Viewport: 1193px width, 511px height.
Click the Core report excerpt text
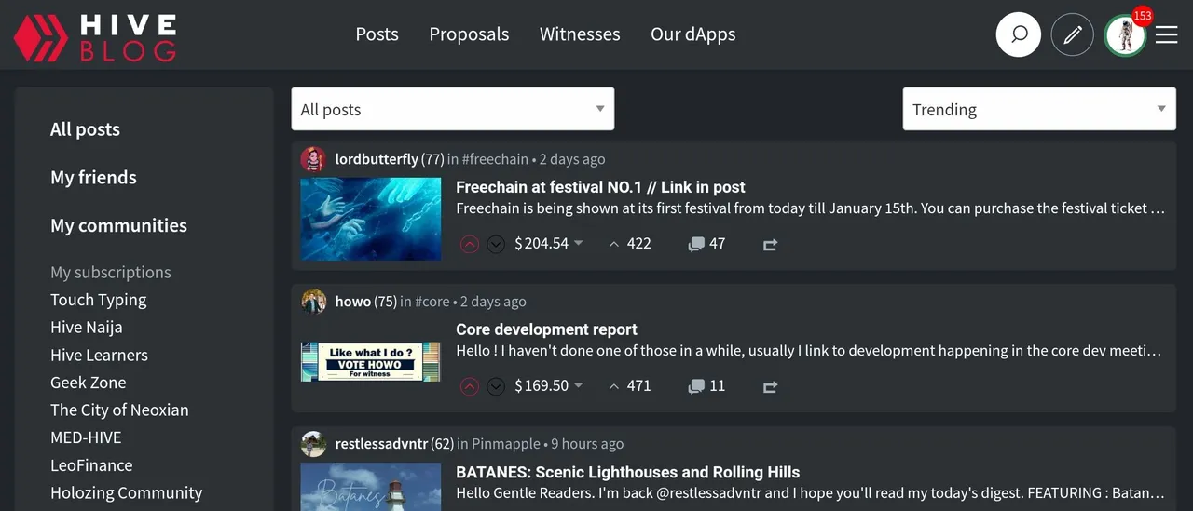[x=809, y=351]
